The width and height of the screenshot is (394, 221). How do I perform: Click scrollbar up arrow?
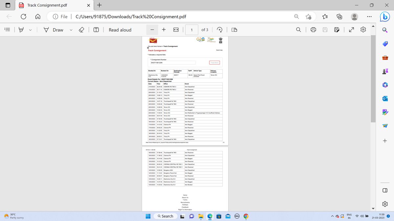[373, 27]
